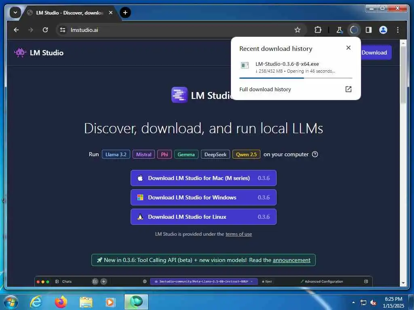The width and height of the screenshot is (414, 310).
Task: Open the Windows Start button
Action: coord(11,302)
